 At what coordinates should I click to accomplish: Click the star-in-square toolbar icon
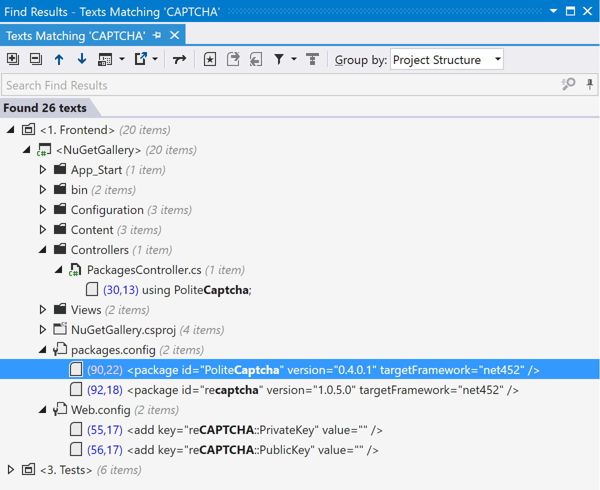coord(210,59)
